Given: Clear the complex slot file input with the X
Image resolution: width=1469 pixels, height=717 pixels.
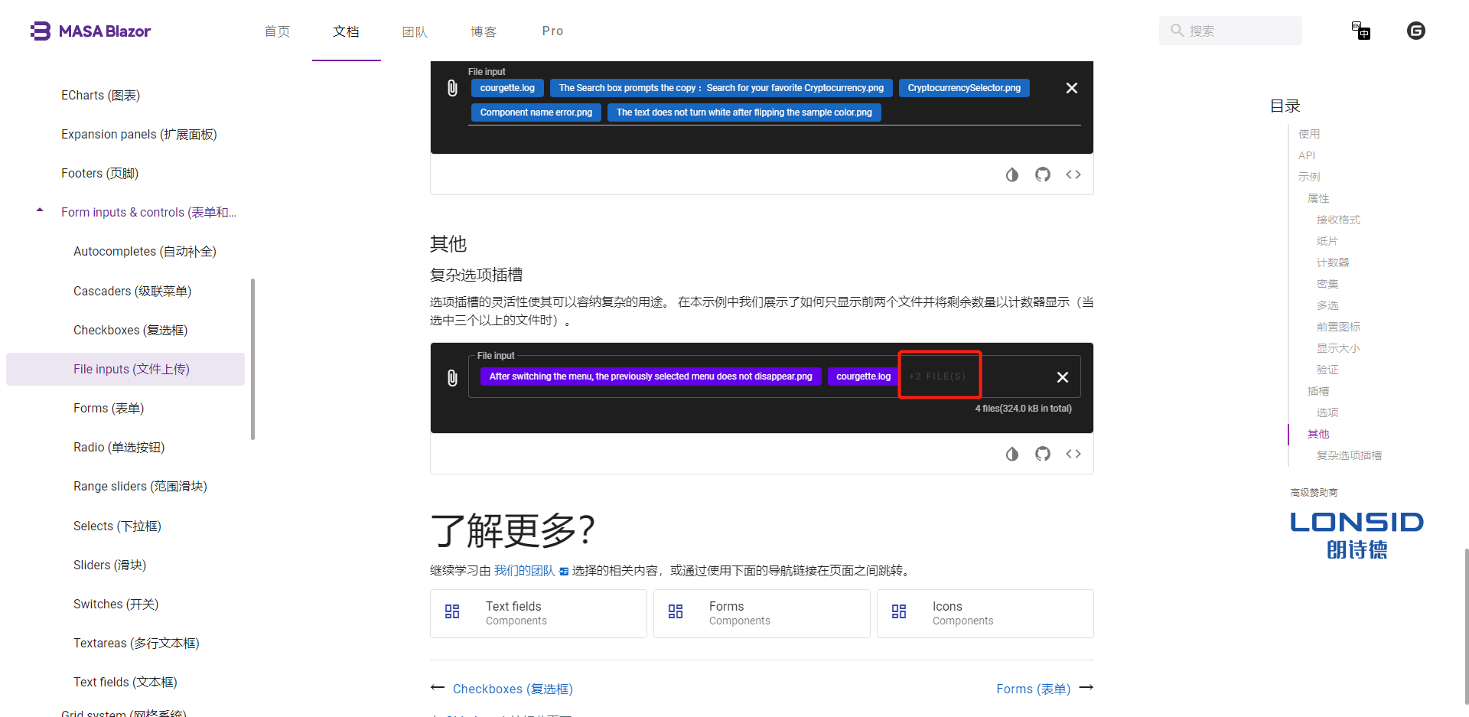Looking at the screenshot, I should coord(1063,377).
